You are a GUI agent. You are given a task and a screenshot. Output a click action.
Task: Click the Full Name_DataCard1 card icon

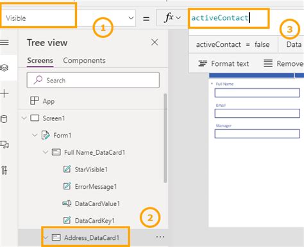(x=56, y=152)
